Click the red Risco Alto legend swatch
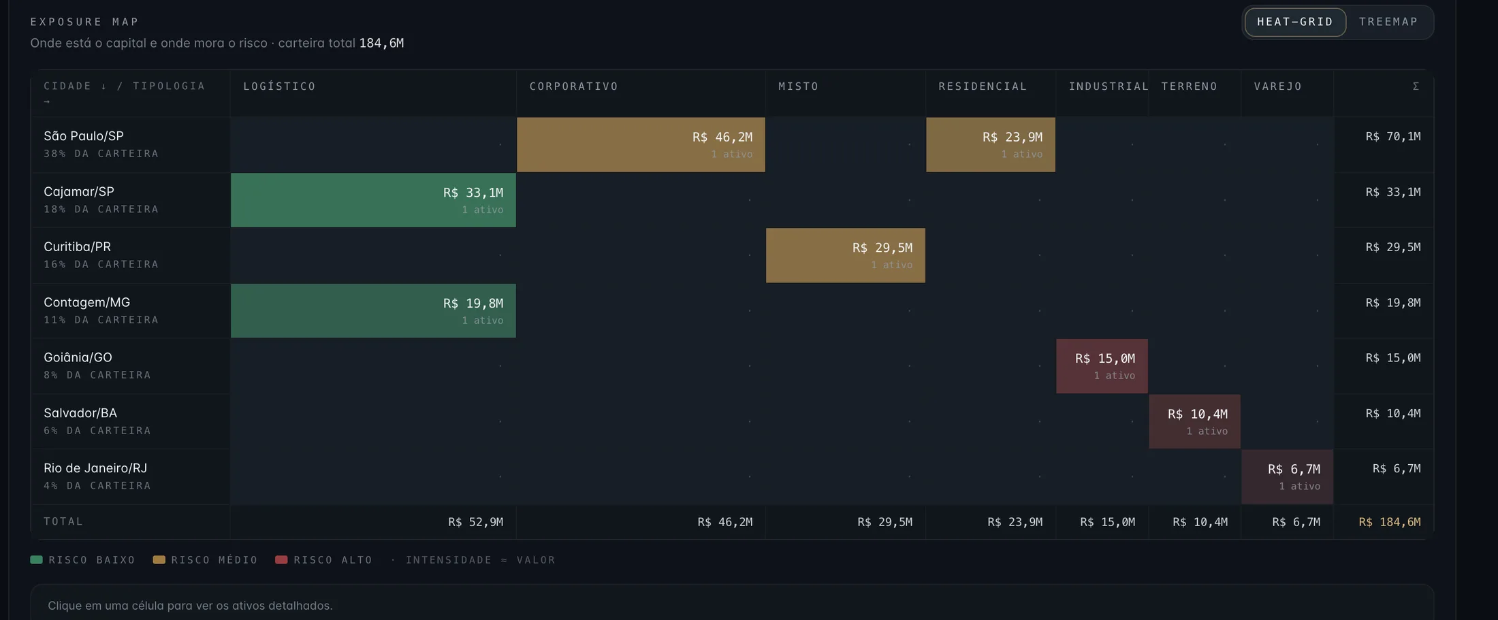1498x620 pixels. pos(281,559)
